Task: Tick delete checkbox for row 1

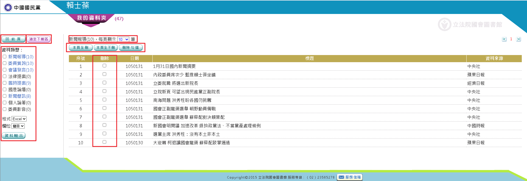Action: click(x=104, y=66)
